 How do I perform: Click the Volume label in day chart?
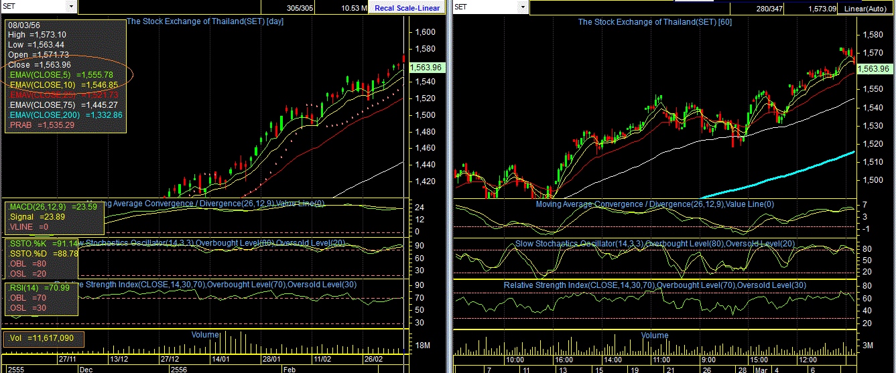205,335
